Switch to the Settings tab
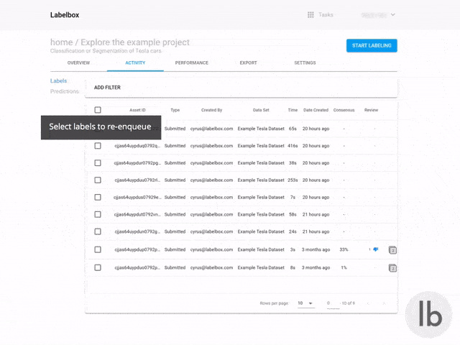This screenshot has width=460, height=345. point(305,63)
